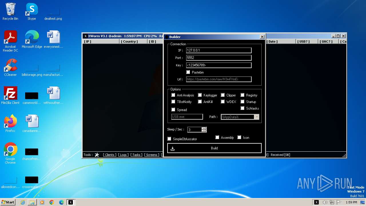Toggle the Registry checkbox

[242, 95]
